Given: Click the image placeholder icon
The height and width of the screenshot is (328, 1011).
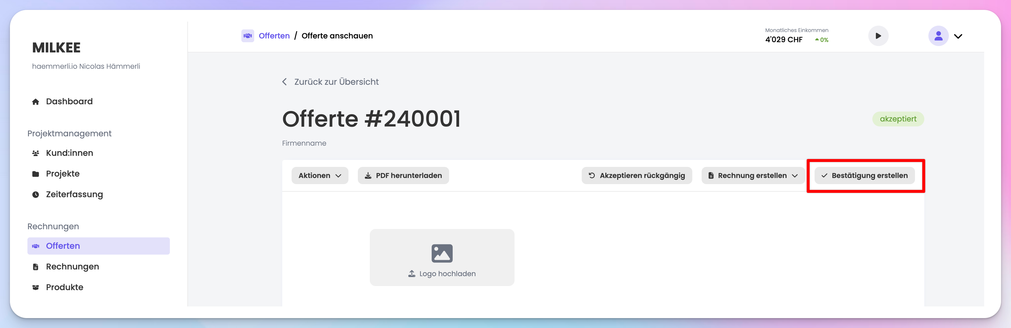Looking at the screenshot, I should 442,253.
